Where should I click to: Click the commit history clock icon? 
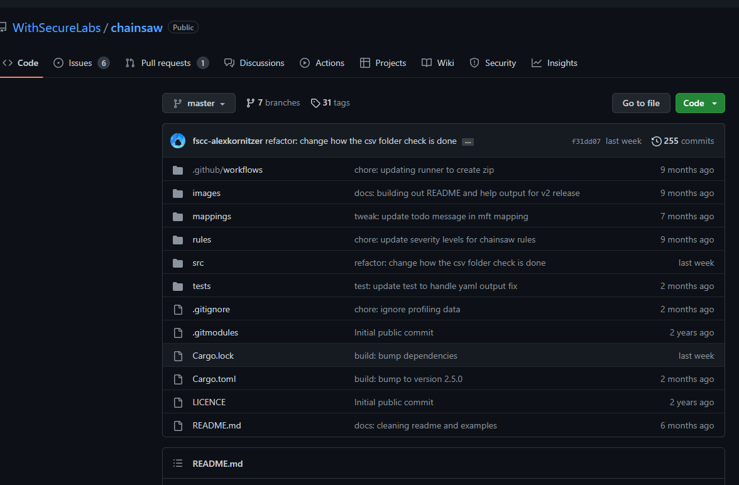click(656, 141)
